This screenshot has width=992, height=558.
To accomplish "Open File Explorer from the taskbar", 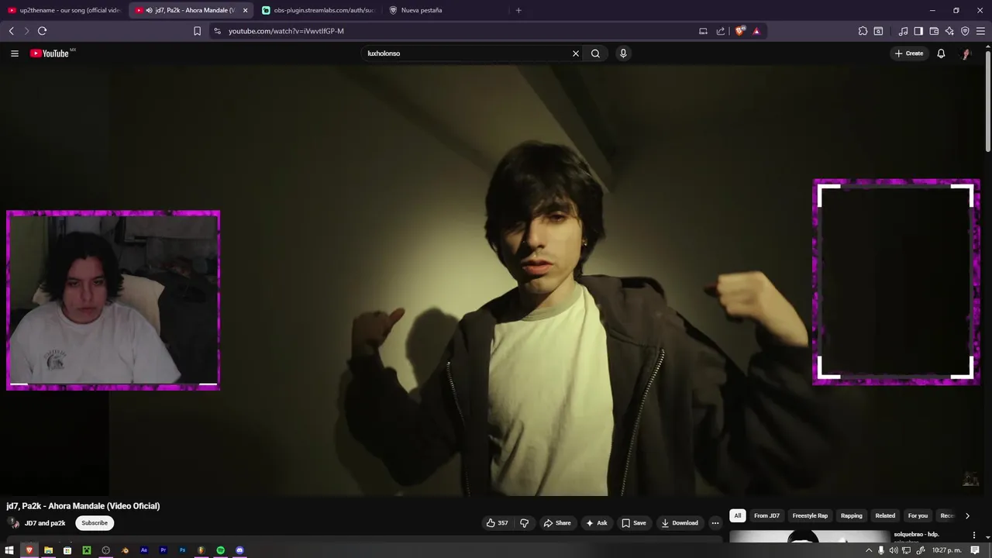I will pyautogui.click(x=48, y=550).
